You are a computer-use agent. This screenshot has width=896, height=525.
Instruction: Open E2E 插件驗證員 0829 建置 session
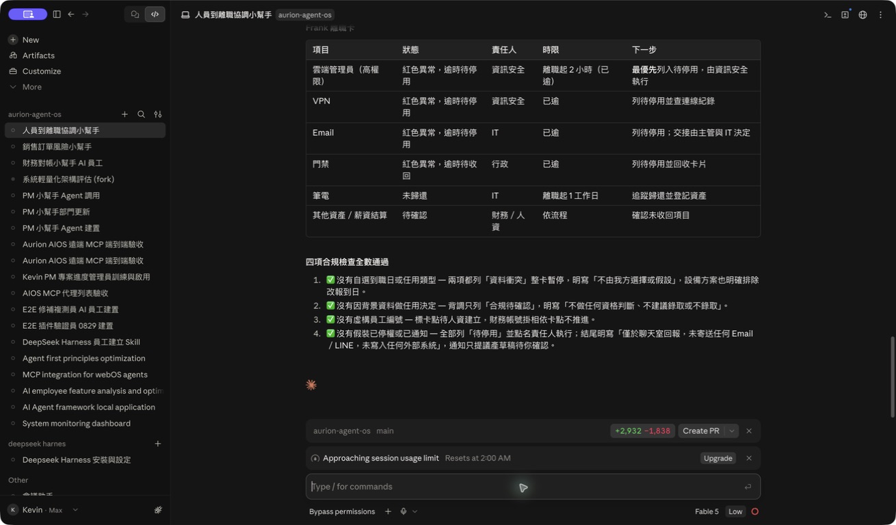pos(85,326)
